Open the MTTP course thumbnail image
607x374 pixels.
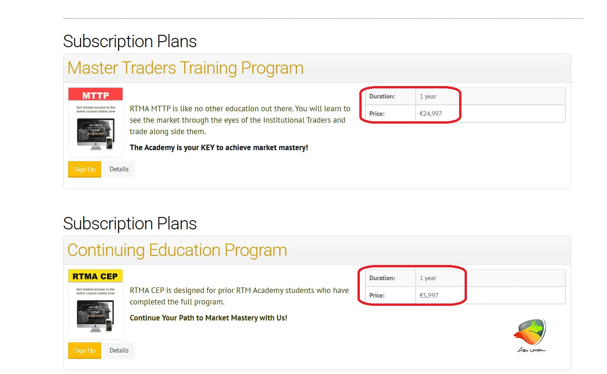click(x=95, y=122)
